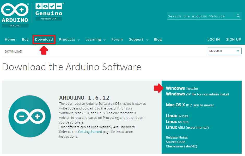The image size is (245, 156).
Task: Download the Windows Installer
Action: tap(182, 88)
